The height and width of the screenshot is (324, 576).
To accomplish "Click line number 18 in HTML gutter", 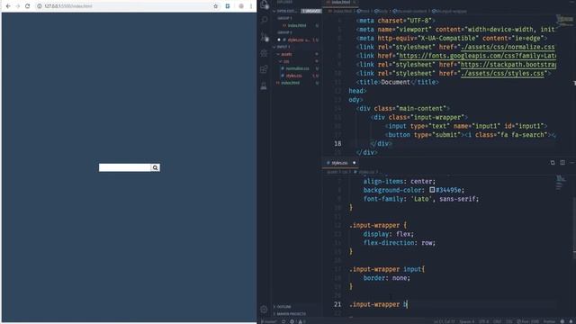I will [x=337, y=144].
